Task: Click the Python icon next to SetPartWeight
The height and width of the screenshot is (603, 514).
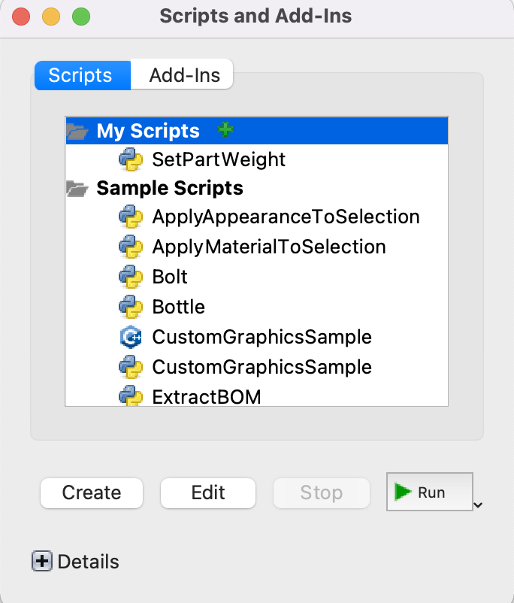Action: tap(131, 159)
